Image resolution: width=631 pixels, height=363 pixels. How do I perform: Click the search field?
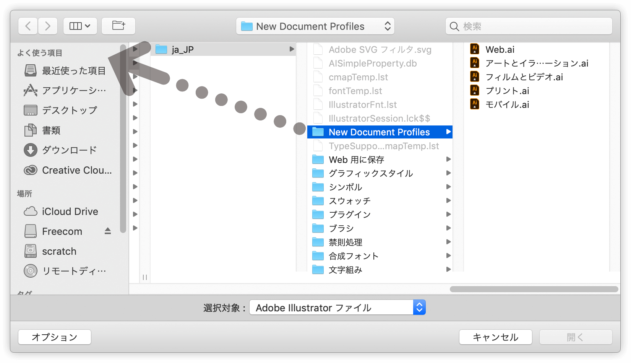(x=529, y=26)
